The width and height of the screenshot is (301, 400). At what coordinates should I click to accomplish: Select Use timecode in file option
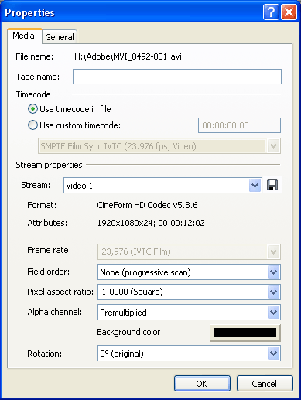pos(70,109)
